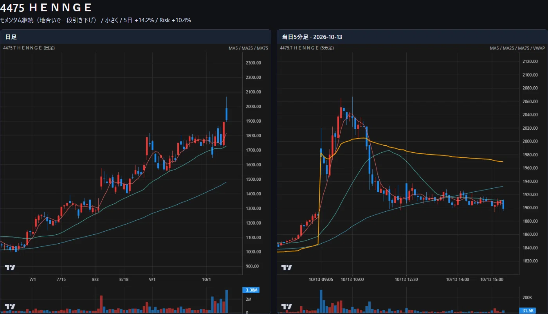Click the 200K volume axis label
Viewport: 548px width, 314px height.
pyautogui.click(x=527, y=298)
